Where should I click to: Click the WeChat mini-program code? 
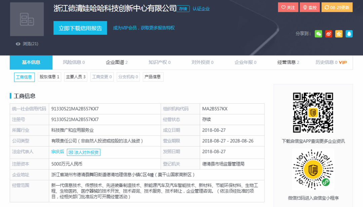[313, 169]
